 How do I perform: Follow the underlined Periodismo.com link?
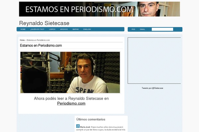coord(71,103)
